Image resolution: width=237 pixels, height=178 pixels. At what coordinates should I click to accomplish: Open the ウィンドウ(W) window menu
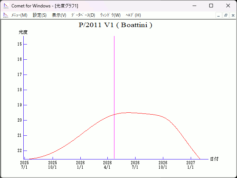tap(110, 15)
